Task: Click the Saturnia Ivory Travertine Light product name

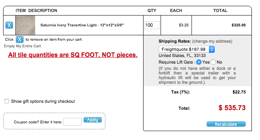Action: click(x=82, y=25)
